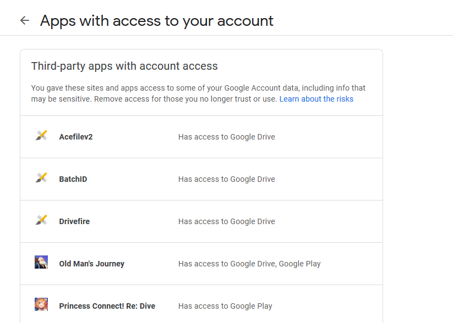
Task: Click the Drivefire app icon
Action: 41,220
